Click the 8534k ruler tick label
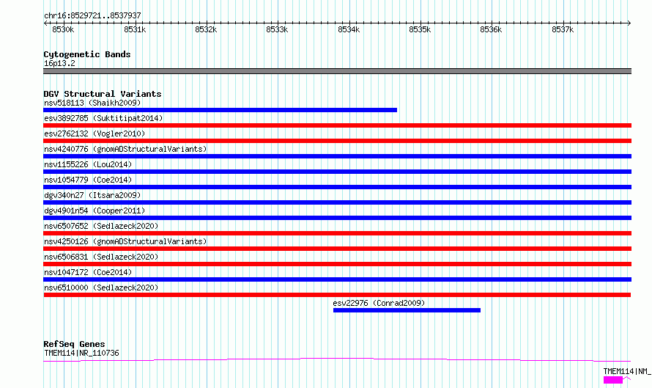 click(x=349, y=29)
